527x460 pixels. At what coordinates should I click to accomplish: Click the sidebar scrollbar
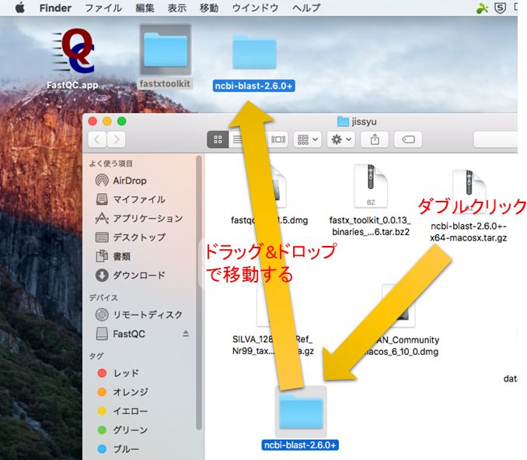coord(199,293)
